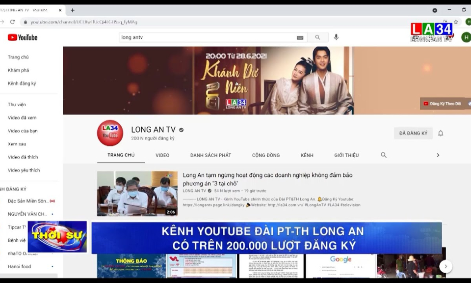Screen dimensions: 471x283
Task: Open the Đặc Sản Miền Sôn subscription
Action: click(x=29, y=201)
